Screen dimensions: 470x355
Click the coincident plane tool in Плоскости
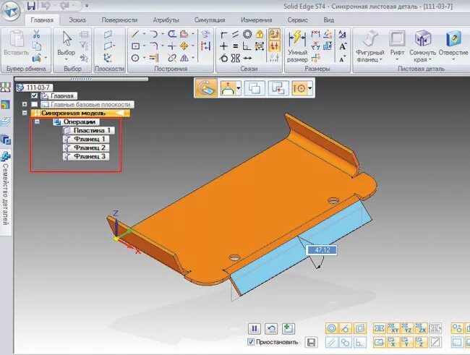[108, 34]
